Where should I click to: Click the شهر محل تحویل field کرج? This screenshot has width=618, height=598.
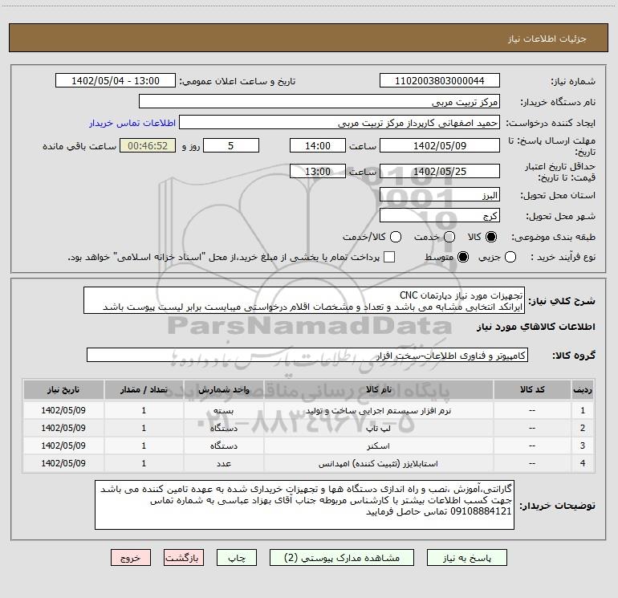(440, 216)
